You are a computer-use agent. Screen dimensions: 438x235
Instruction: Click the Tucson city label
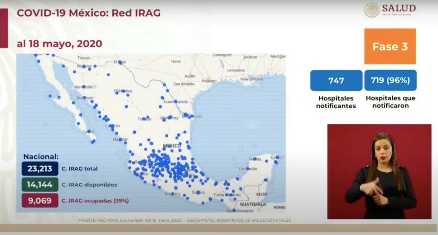[84, 57]
